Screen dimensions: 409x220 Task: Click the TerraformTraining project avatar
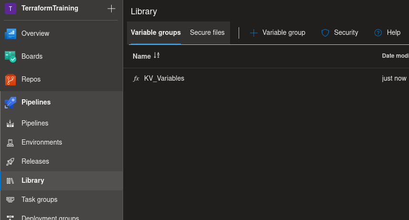[10, 8]
